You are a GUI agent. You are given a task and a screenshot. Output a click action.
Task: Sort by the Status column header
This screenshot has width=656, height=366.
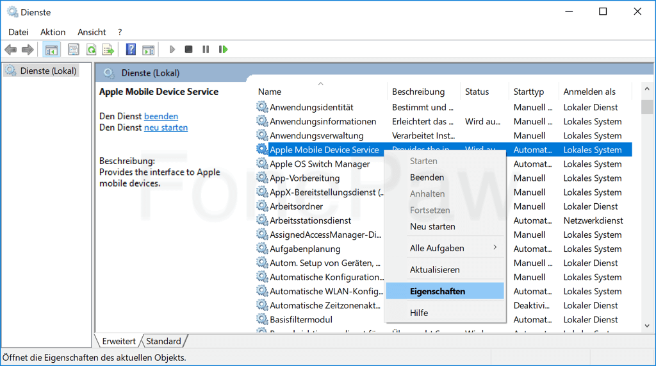click(484, 92)
